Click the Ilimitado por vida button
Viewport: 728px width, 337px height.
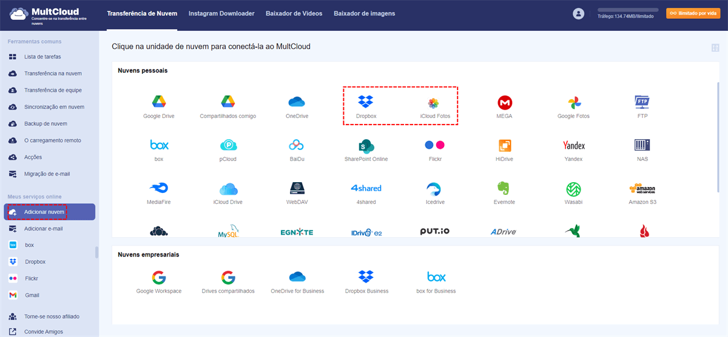[692, 13]
